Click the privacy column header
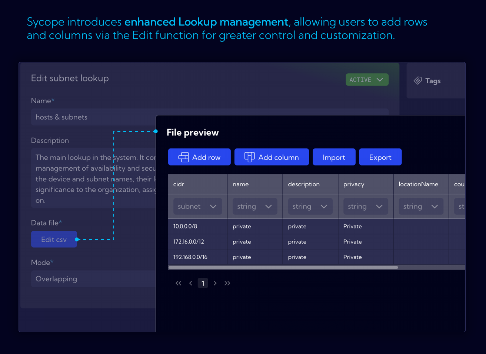This screenshot has width=486, height=354. [x=366, y=184]
